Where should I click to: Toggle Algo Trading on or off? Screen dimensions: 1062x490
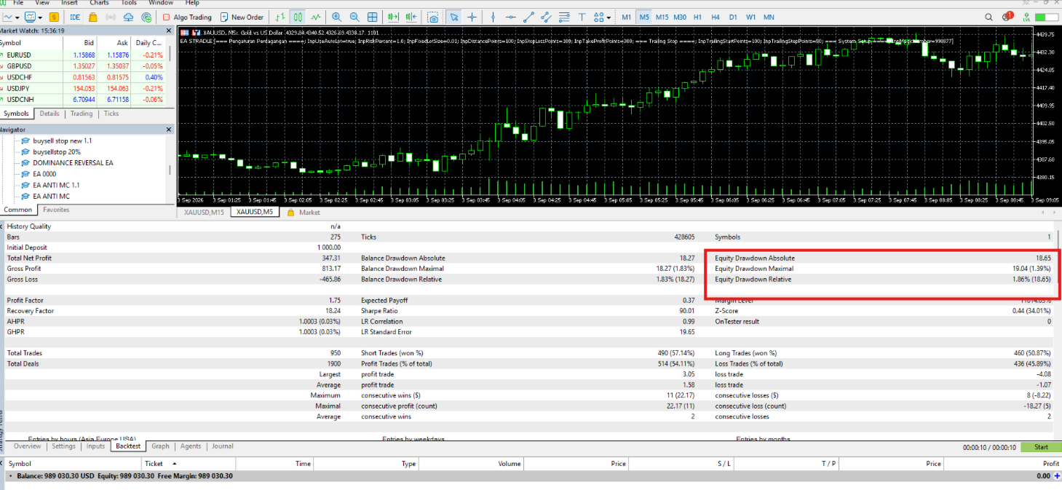pos(187,17)
